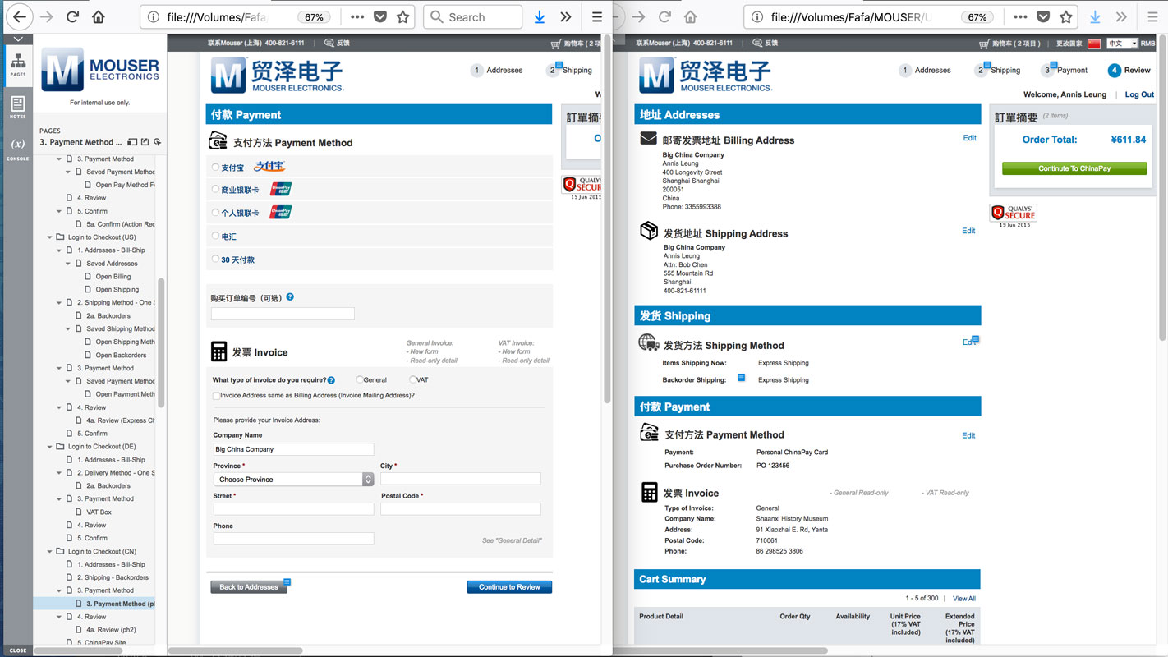
Task: Open the Notes panel in the sidebar
Action: click(17, 107)
